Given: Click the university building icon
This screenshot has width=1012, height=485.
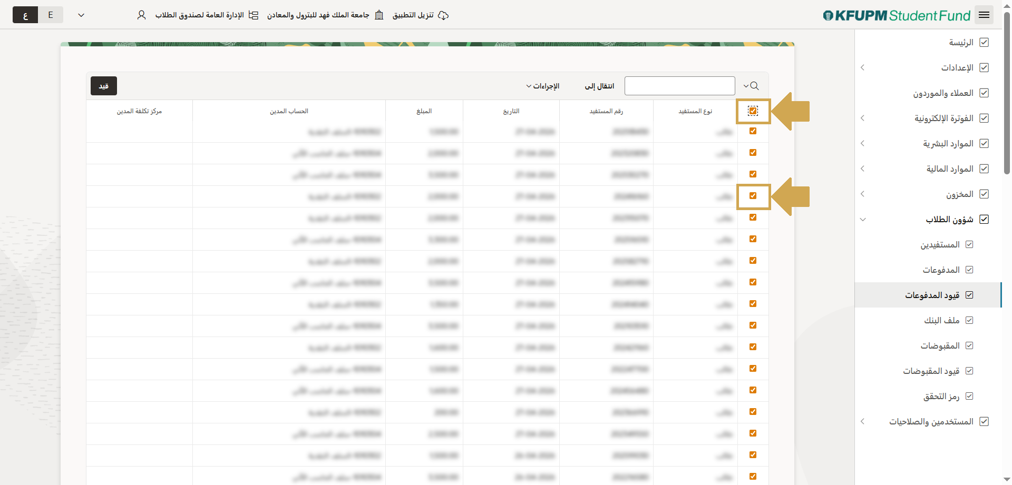Looking at the screenshot, I should pyautogui.click(x=379, y=15).
